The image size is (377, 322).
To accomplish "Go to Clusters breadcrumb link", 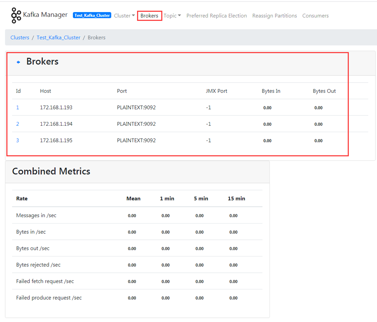I will (x=20, y=38).
